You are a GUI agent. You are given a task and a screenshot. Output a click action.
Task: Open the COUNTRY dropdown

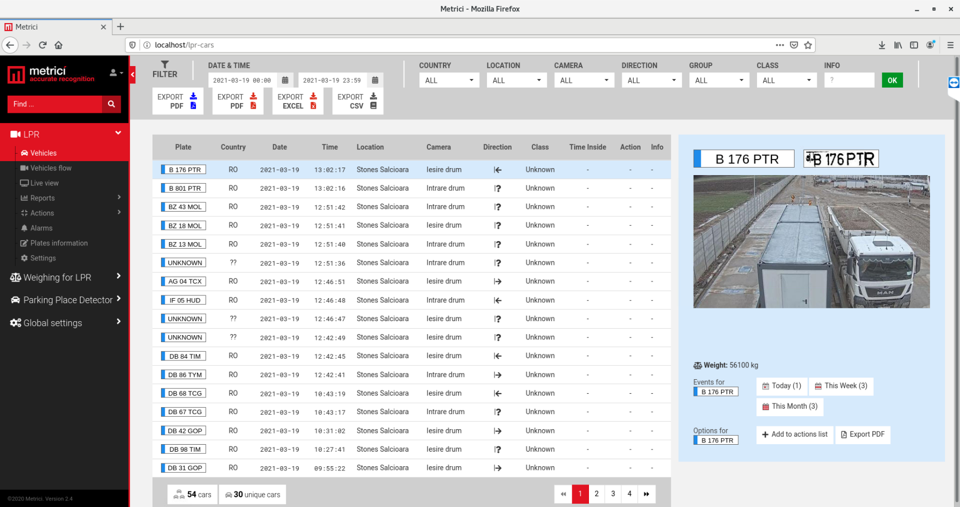(x=449, y=80)
